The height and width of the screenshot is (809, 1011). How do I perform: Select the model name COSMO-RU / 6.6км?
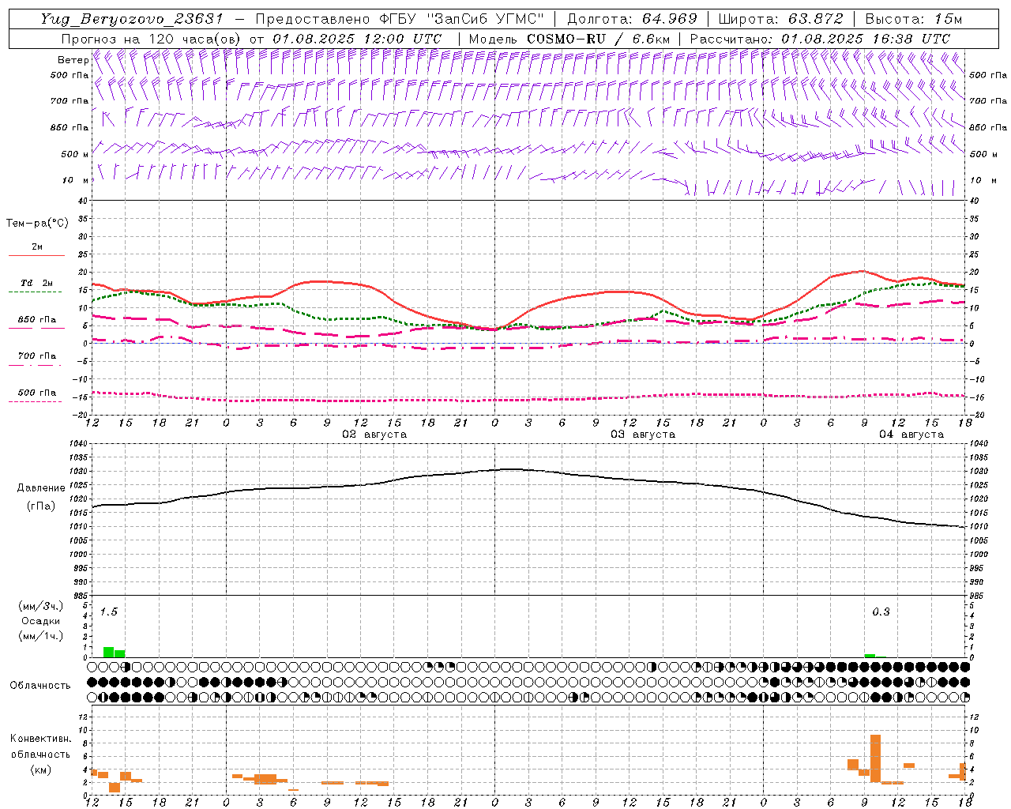[x=598, y=38]
